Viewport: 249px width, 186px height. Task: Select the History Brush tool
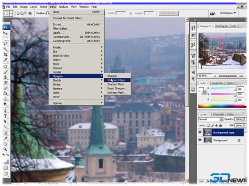[5, 83]
